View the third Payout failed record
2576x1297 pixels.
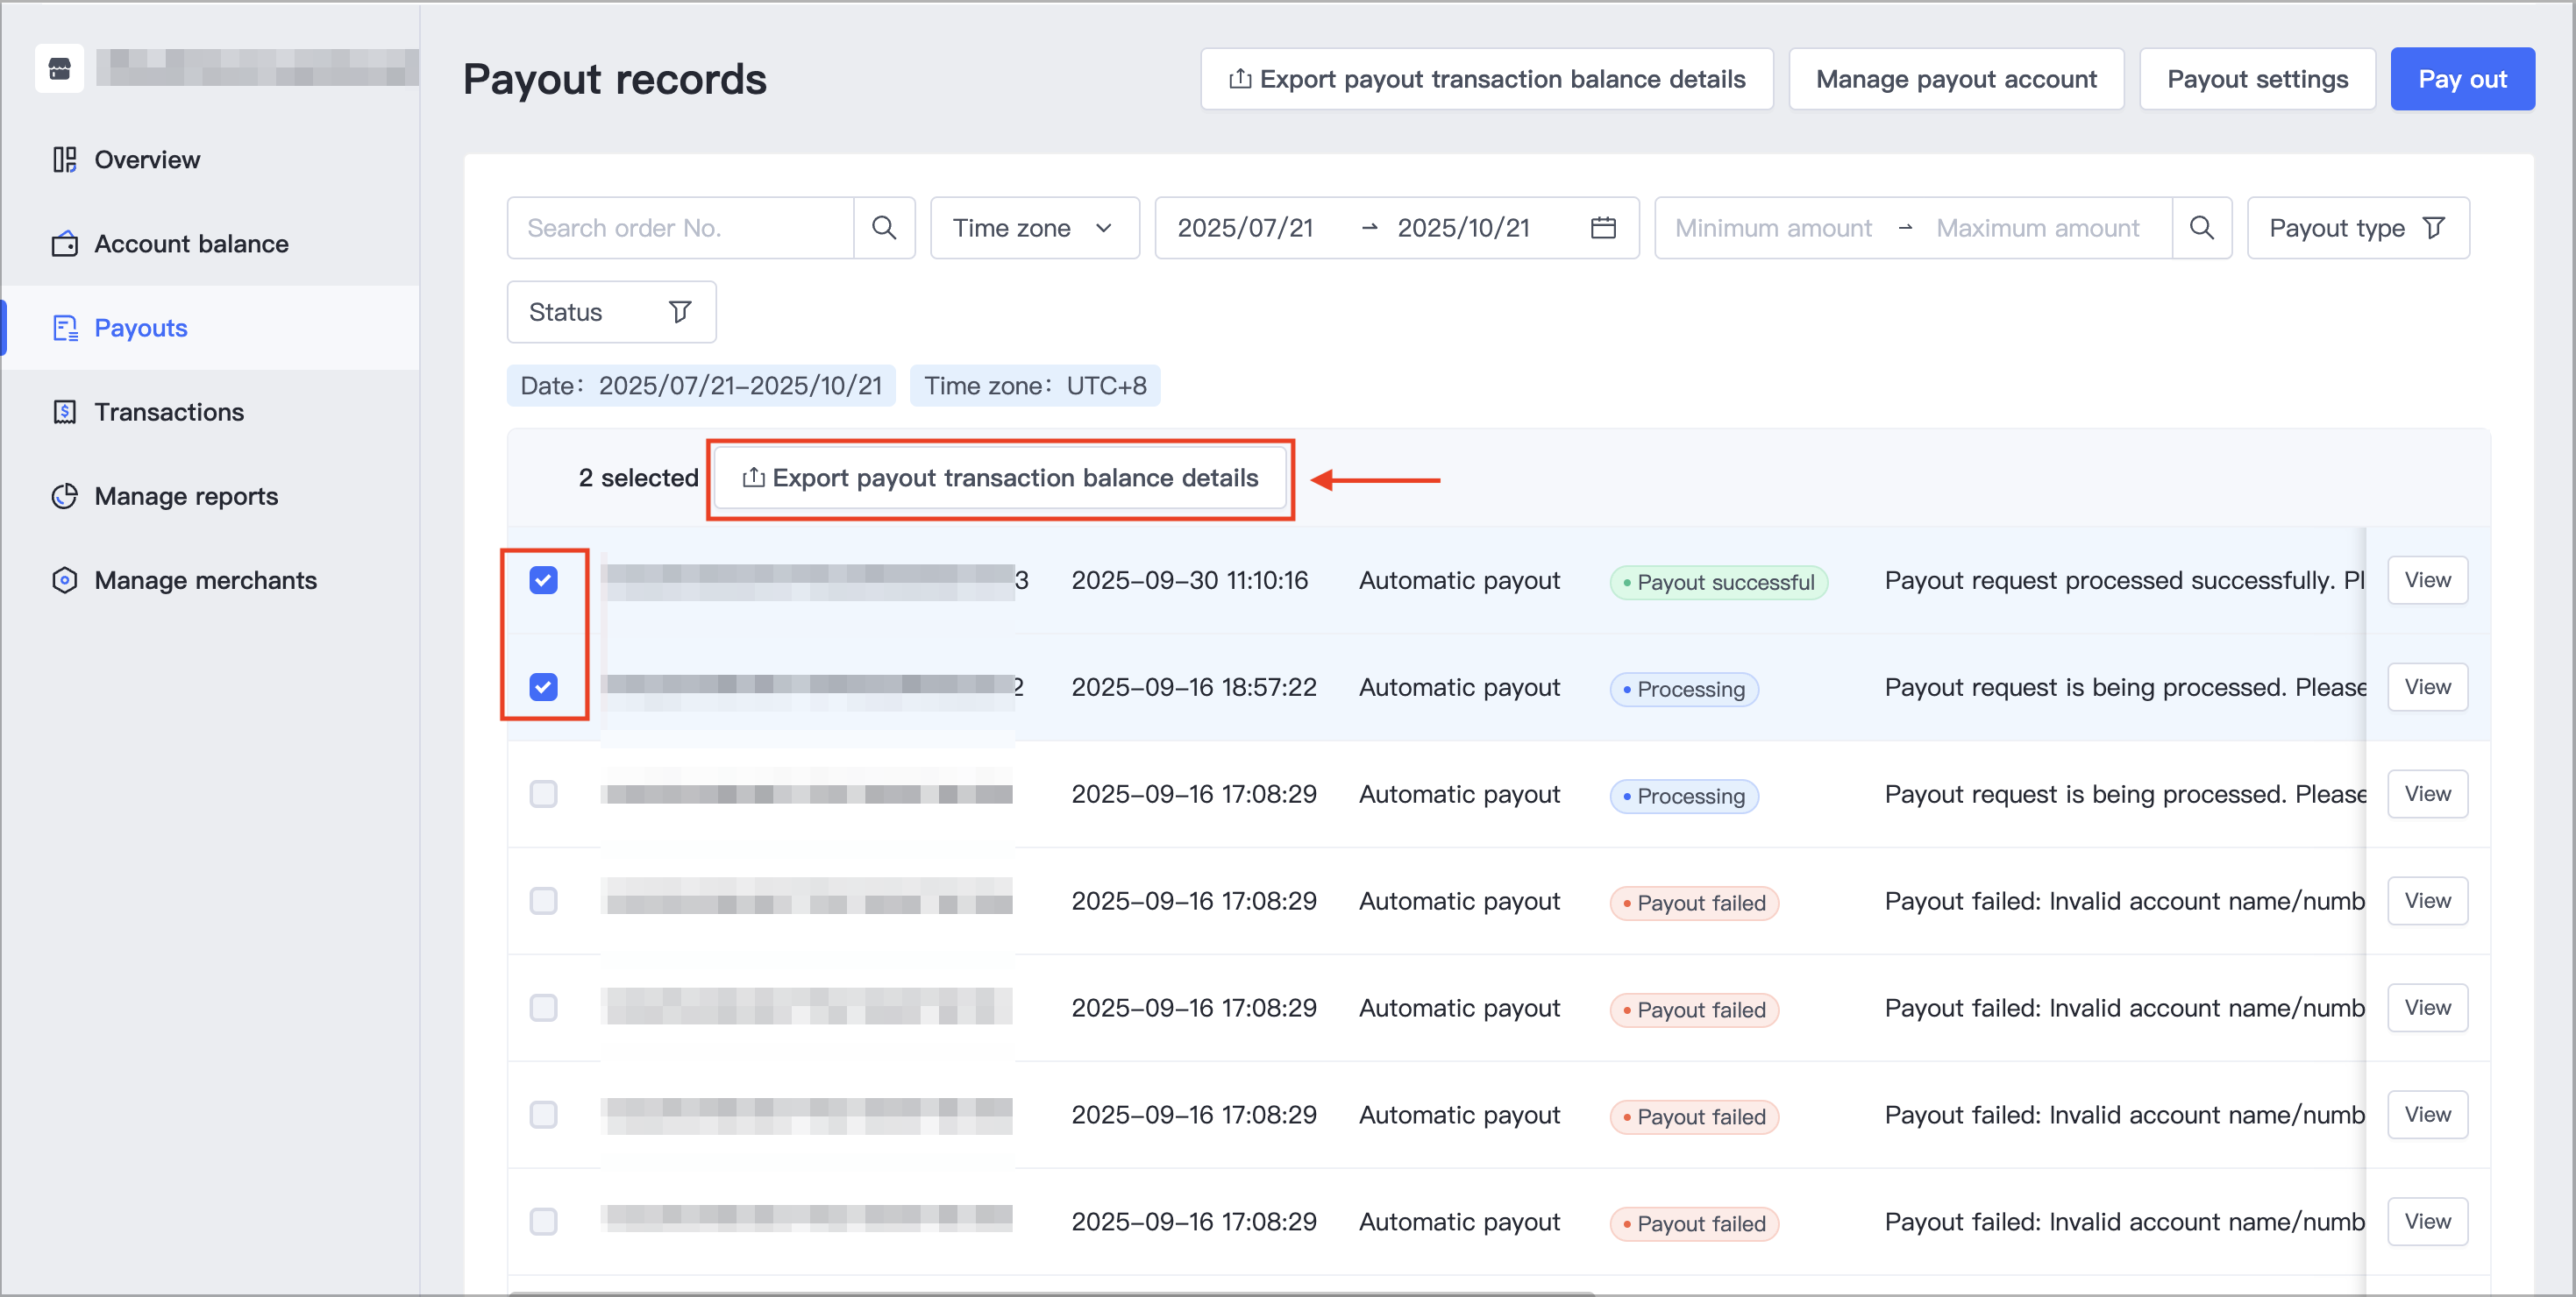(x=2427, y=1114)
